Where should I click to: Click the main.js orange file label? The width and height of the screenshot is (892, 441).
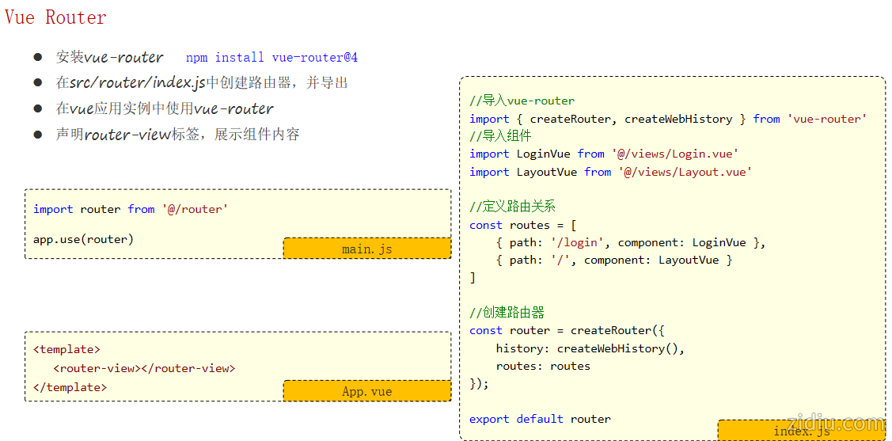(366, 249)
